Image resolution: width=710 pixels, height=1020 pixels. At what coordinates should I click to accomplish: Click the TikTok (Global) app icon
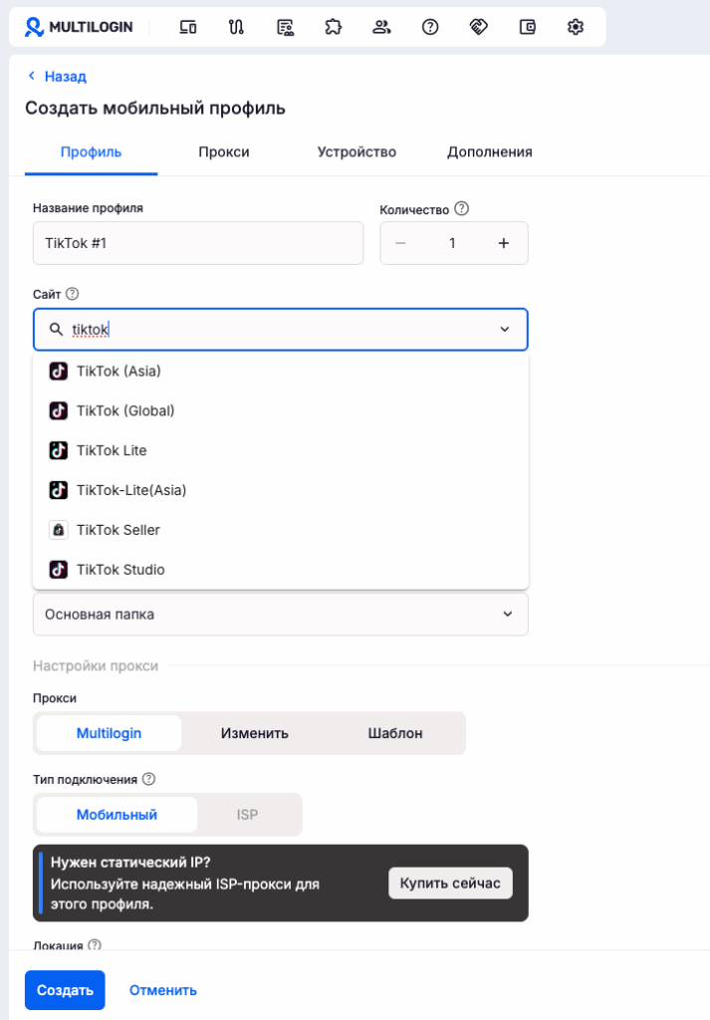[59, 410]
